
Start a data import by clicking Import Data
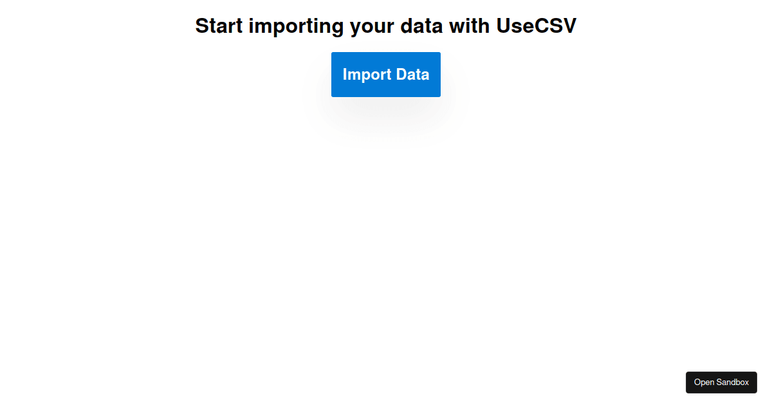point(385,74)
